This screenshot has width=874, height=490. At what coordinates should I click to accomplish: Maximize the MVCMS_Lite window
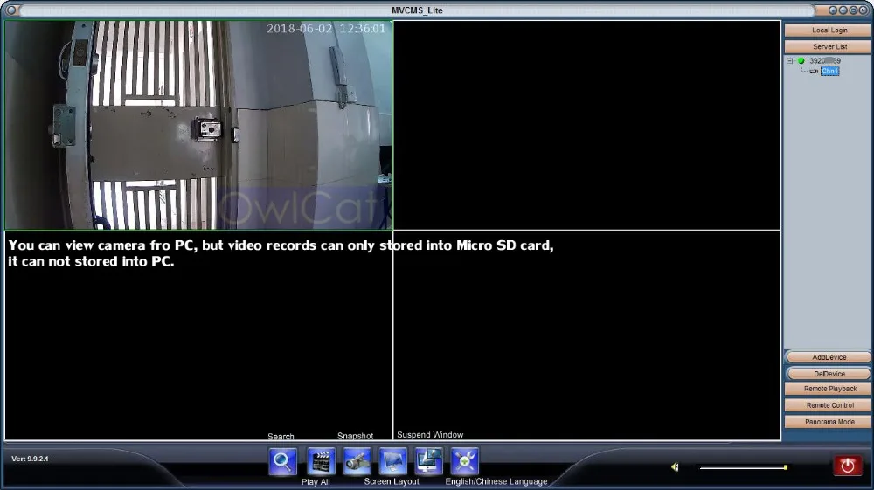click(853, 10)
